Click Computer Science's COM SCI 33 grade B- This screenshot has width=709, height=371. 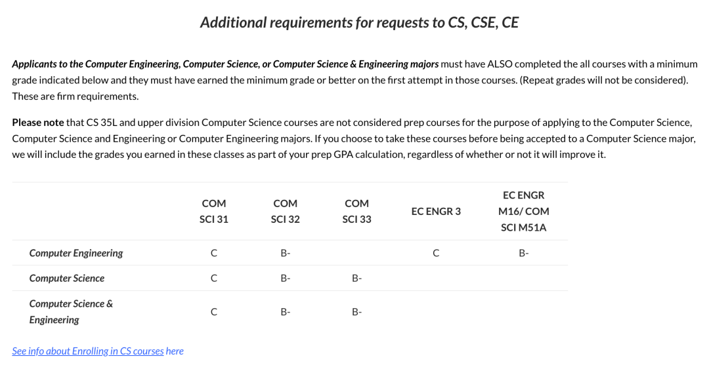tap(356, 279)
